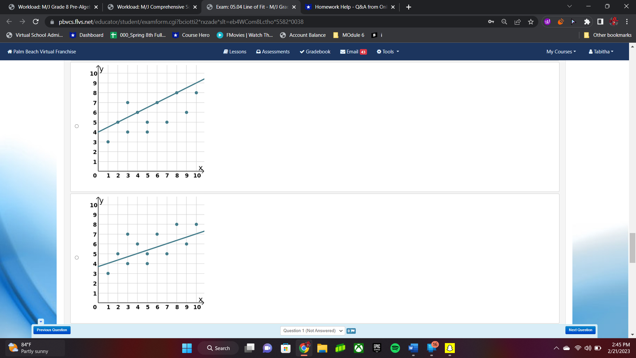
Task: Open the Gradebook menu item
Action: pos(315,52)
